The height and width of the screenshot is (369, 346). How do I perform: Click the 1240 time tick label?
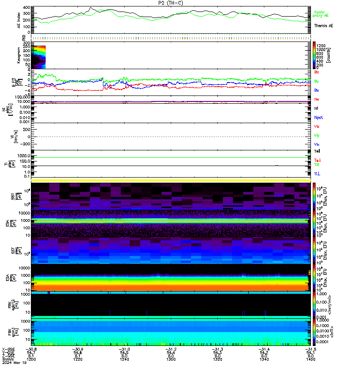[124, 359]
